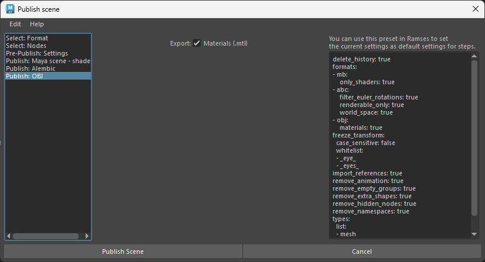
Task: Open the Edit menu
Action: click(x=15, y=24)
